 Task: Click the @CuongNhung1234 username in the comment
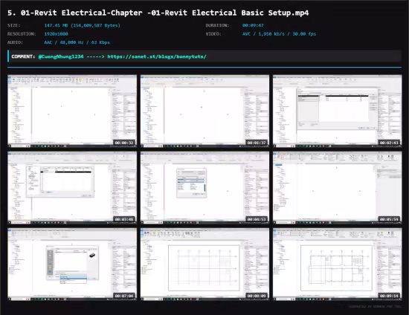point(61,56)
